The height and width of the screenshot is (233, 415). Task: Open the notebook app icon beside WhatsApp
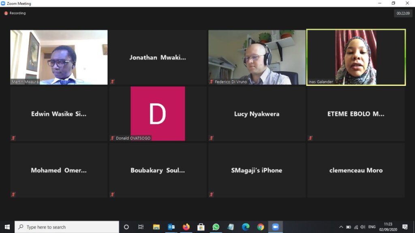tap(231, 227)
